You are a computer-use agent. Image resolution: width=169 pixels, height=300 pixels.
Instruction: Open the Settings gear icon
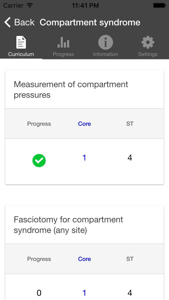pyautogui.click(x=148, y=43)
